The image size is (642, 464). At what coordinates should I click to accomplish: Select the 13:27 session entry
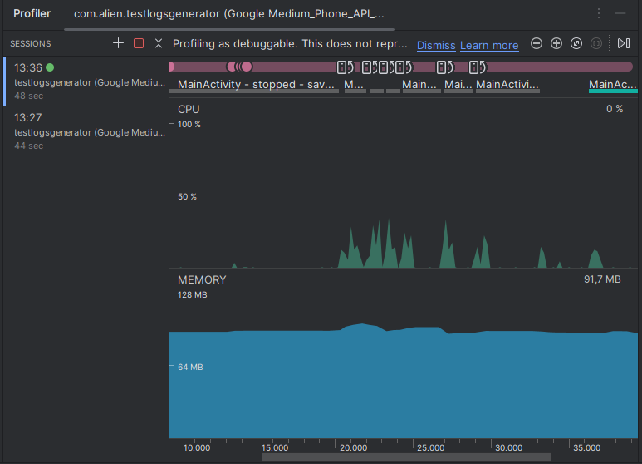(x=86, y=131)
